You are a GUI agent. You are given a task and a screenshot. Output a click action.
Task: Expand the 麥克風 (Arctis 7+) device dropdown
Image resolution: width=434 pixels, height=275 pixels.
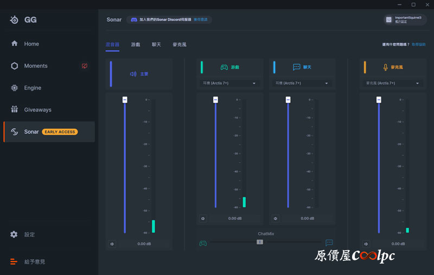pos(392,84)
